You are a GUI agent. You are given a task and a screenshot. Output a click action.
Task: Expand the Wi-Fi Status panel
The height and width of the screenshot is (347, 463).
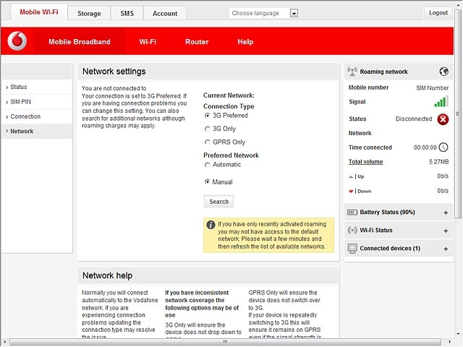pyautogui.click(x=446, y=231)
